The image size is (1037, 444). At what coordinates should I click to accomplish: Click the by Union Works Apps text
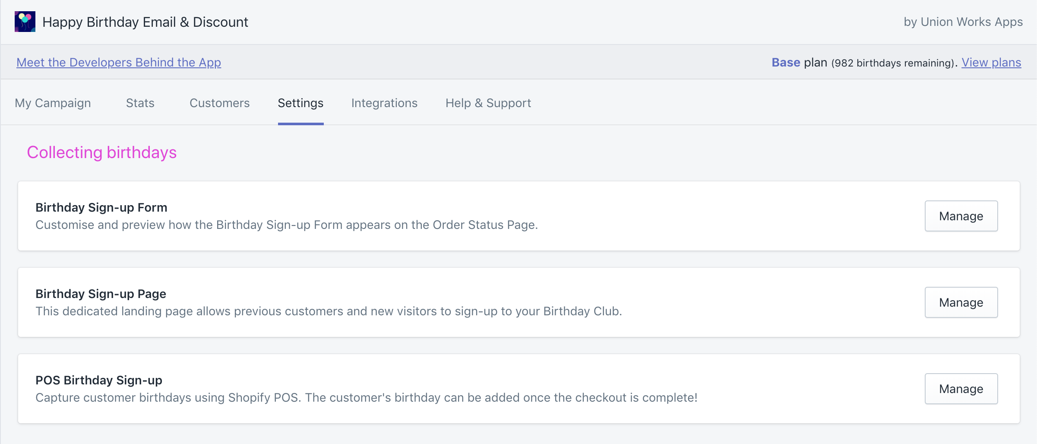[963, 22]
